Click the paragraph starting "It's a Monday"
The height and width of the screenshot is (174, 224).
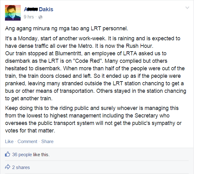coord(96,68)
